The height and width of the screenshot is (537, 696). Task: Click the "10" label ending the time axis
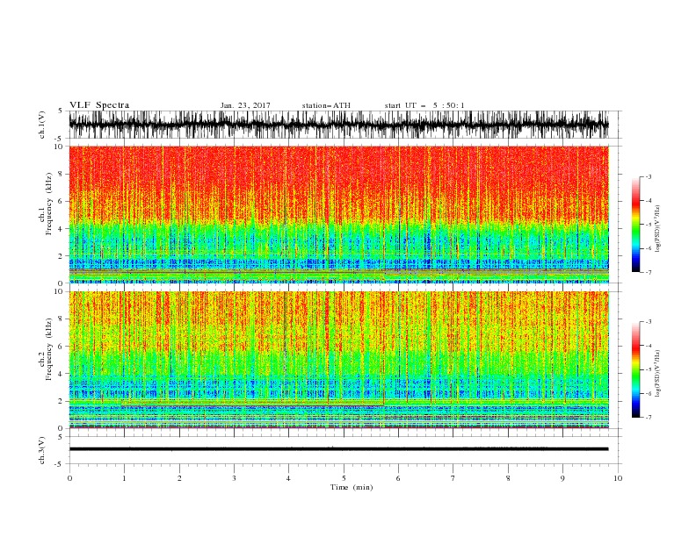[x=618, y=478]
